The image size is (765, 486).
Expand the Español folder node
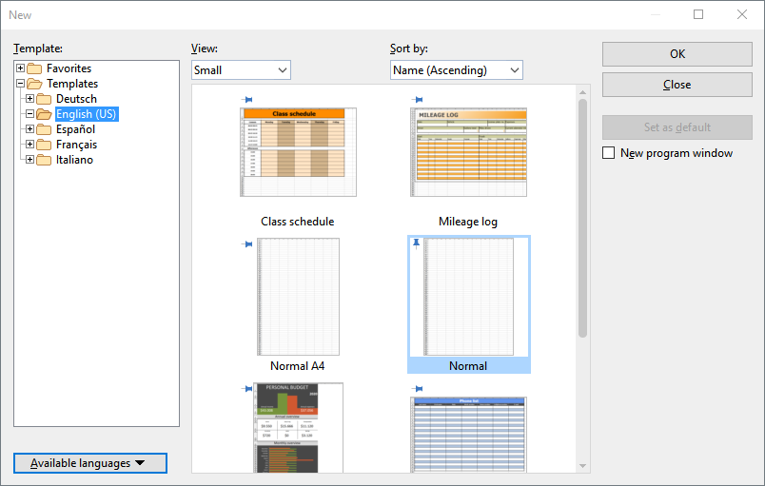(x=29, y=129)
